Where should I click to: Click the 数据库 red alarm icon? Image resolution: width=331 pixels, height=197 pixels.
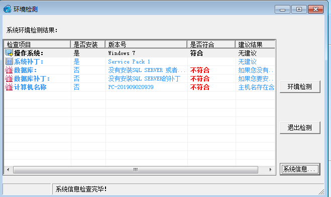[9, 70]
